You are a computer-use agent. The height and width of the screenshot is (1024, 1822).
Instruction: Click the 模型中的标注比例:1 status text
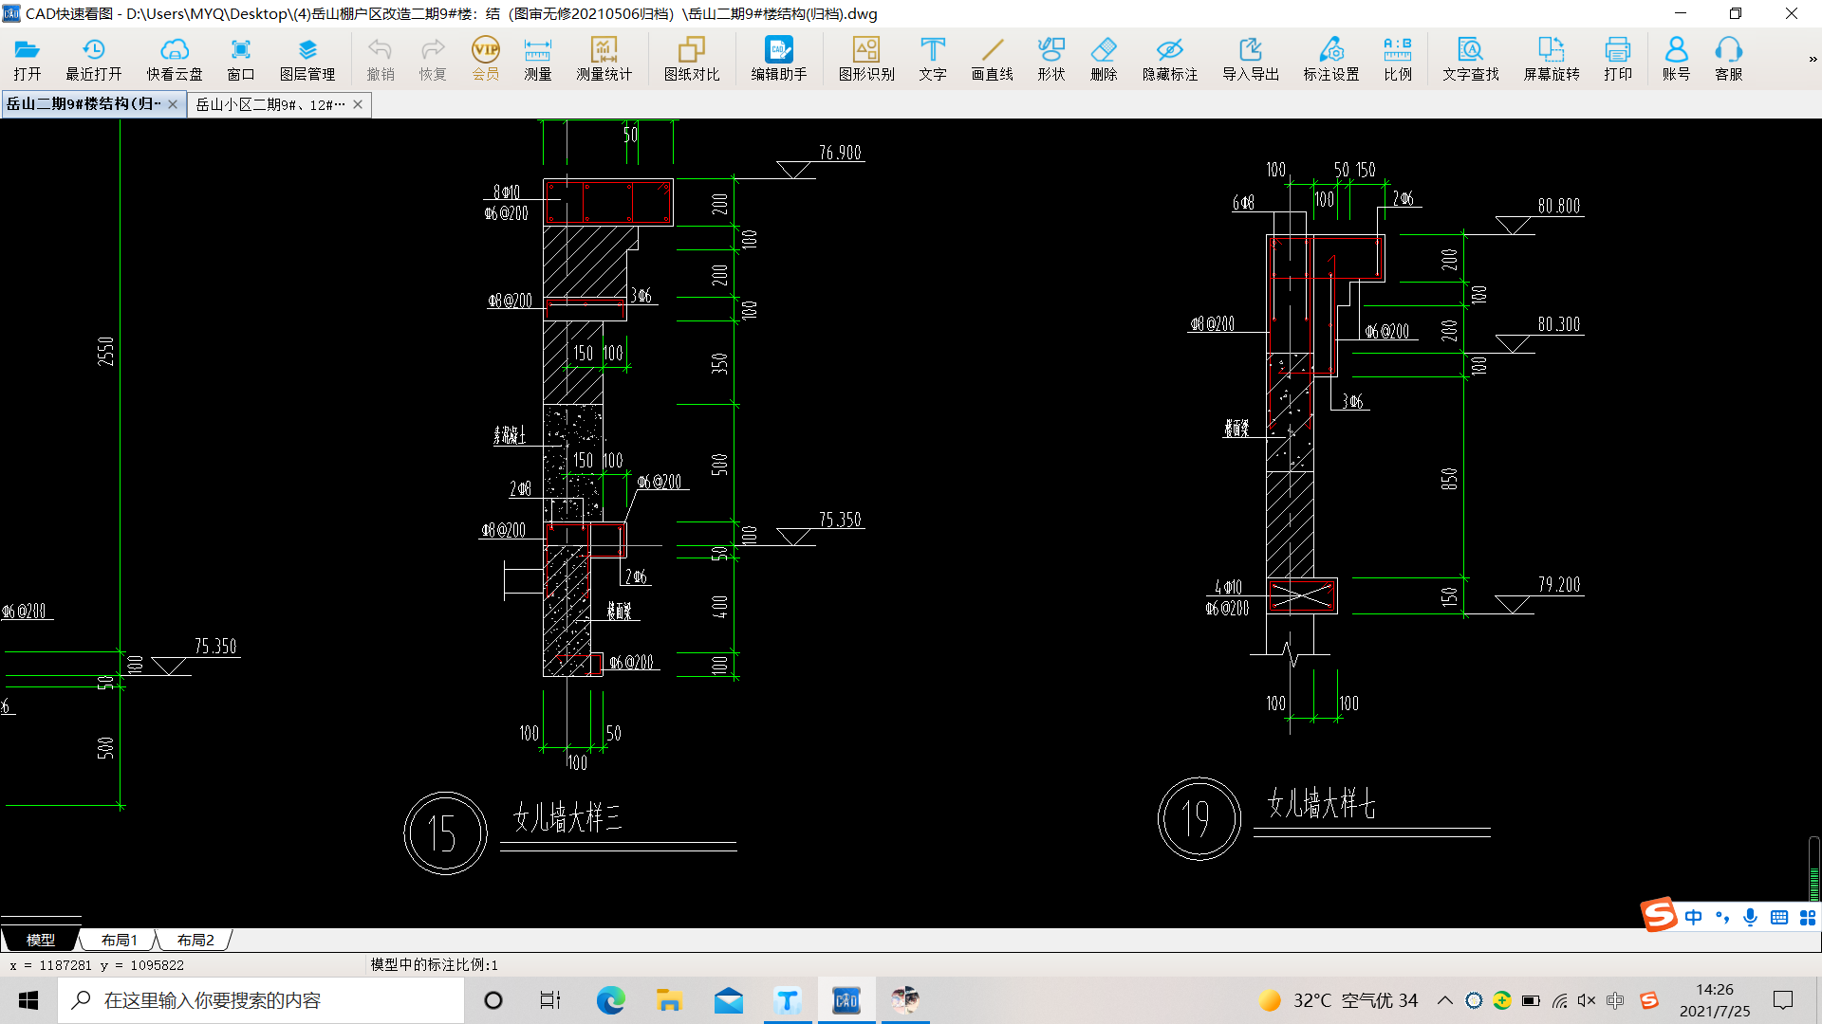point(434,964)
